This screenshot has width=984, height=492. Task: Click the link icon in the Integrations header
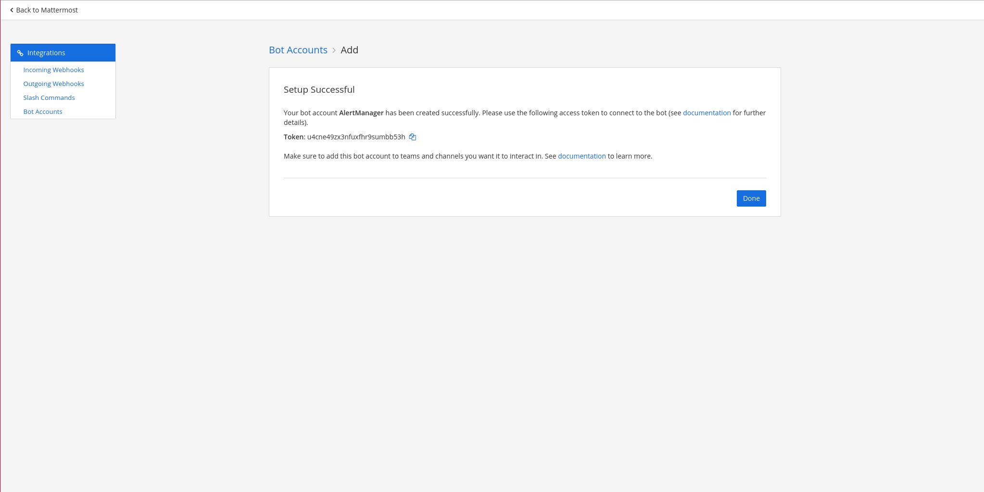[x=20, y=53]
